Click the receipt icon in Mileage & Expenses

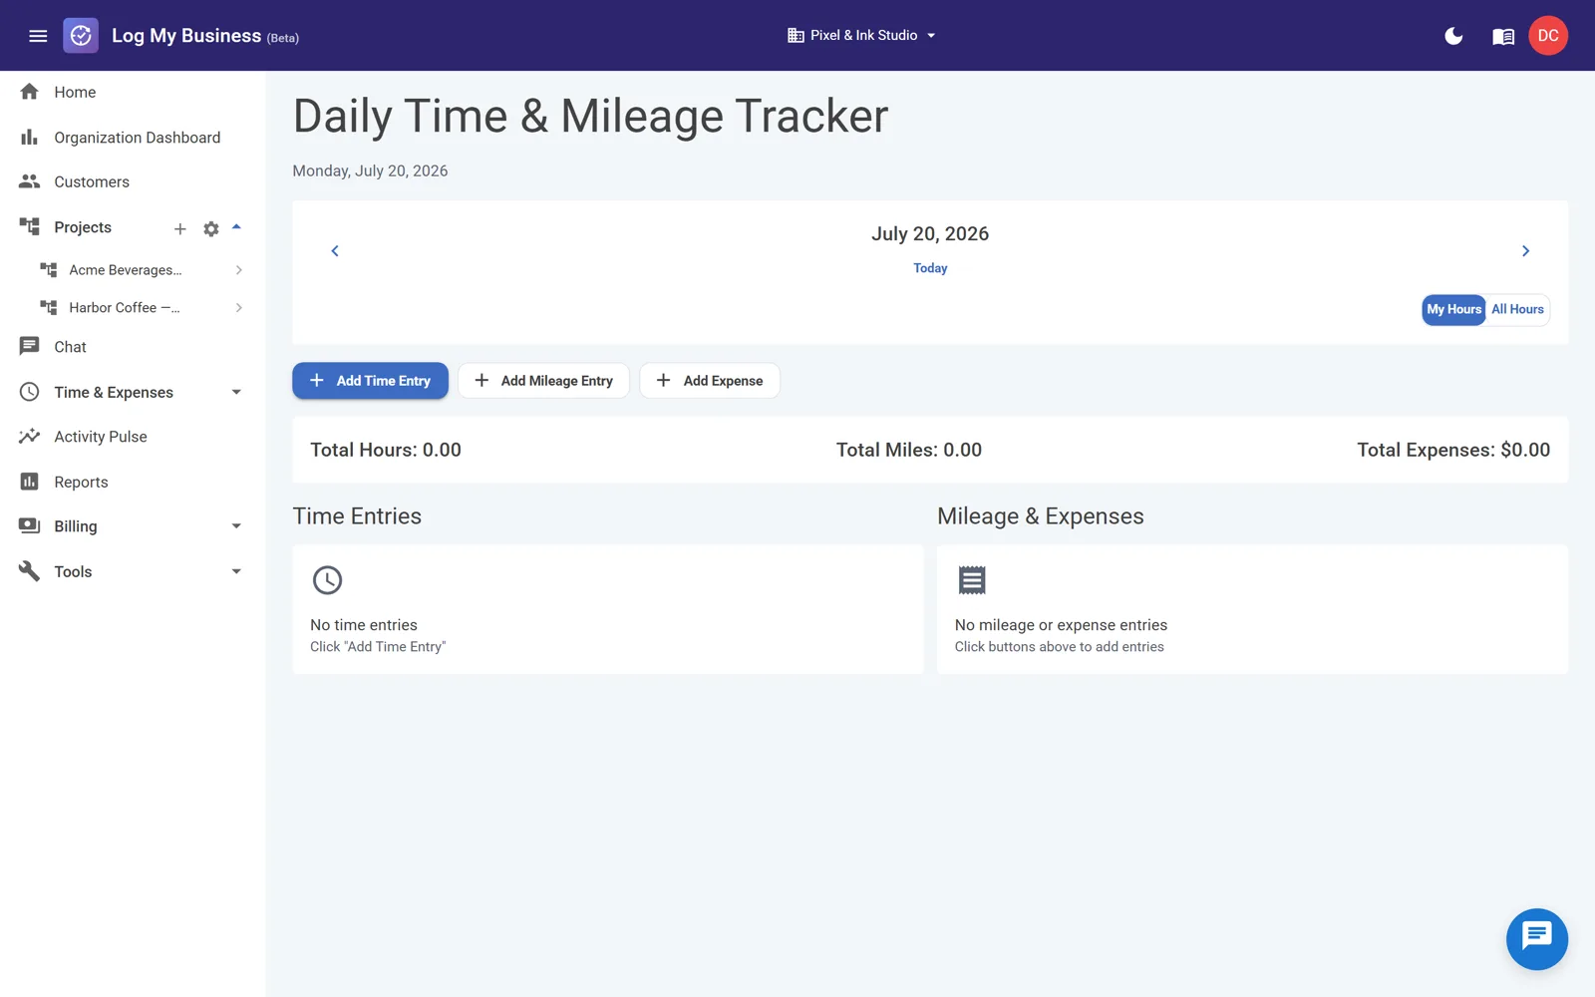[972, 580]
